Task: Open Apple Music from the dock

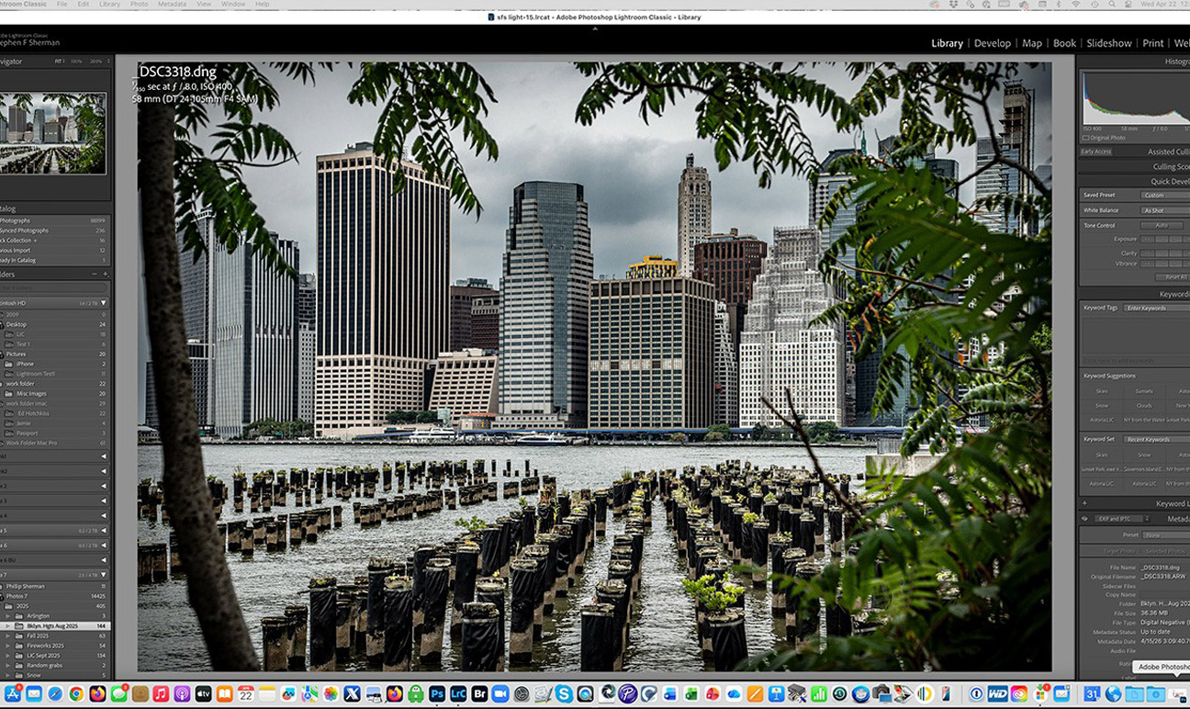Action: coord(161,694)
